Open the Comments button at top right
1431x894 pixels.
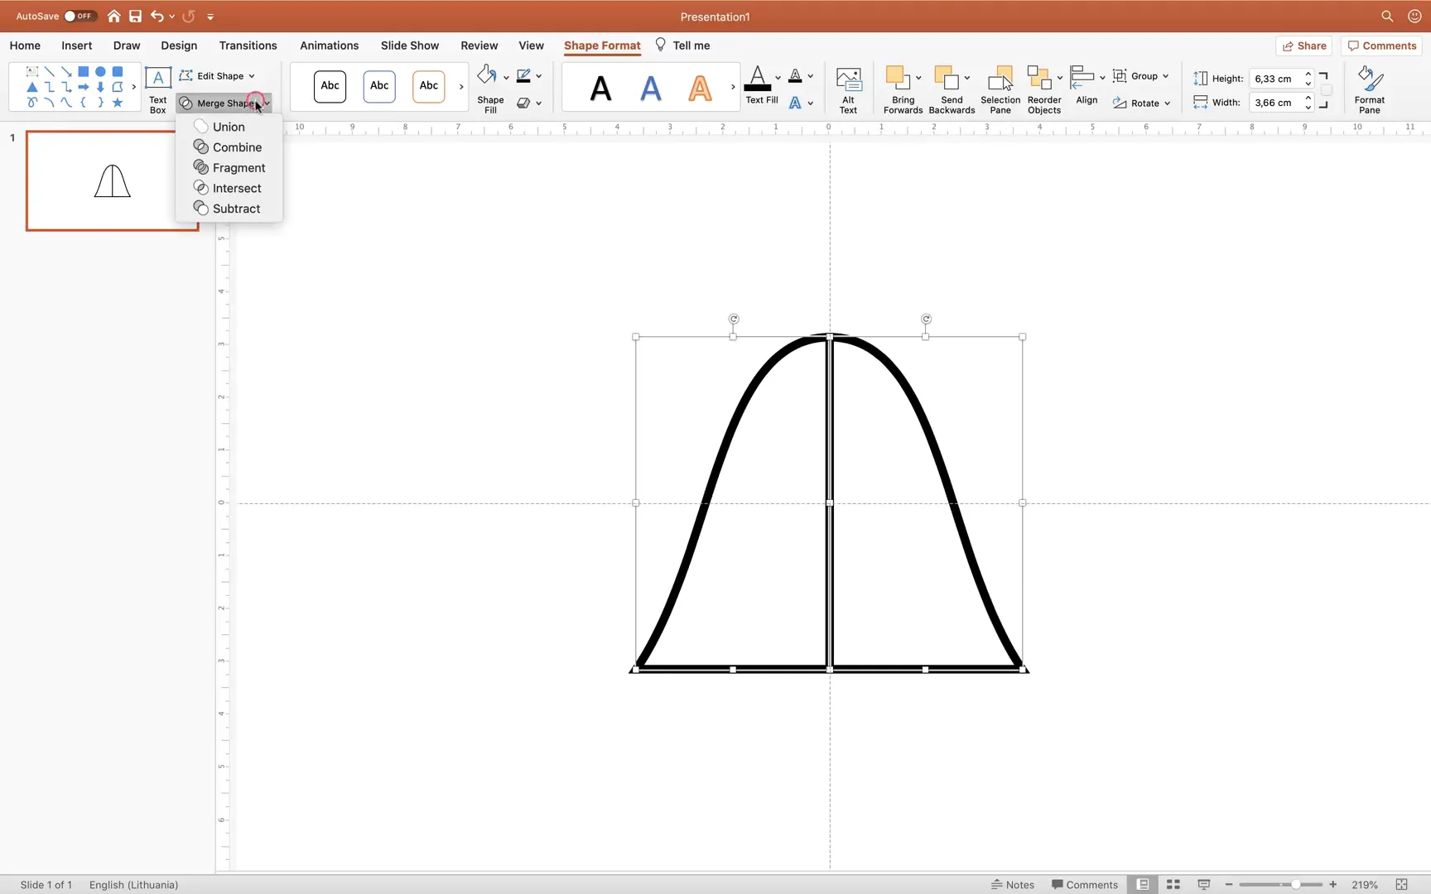tap(1382, 46)
